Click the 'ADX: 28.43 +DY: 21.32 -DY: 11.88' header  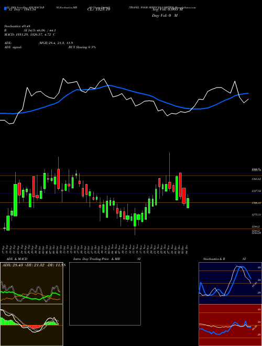pyautogui.click(x=34, y=265)
